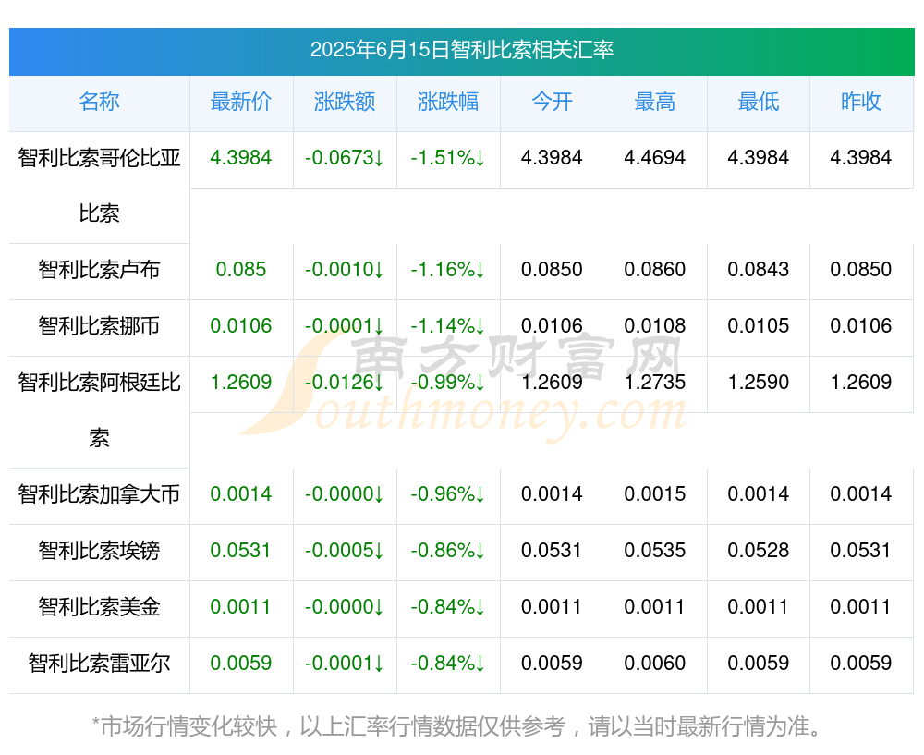Click the high value 0.0060

point(655,664)
